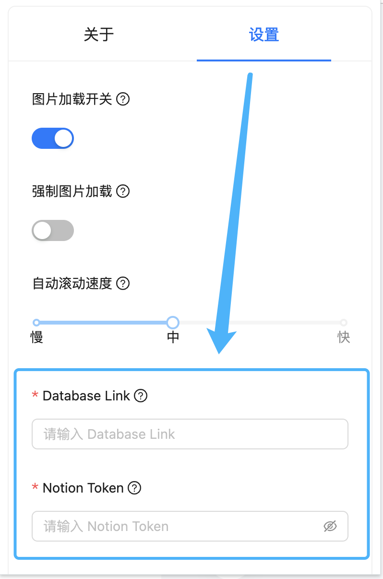Image resolution: width=383 pixels, height=579 pixels.
Task: Click the Notion Token label text
Action: pyautogui.click(x=83, y=488)
